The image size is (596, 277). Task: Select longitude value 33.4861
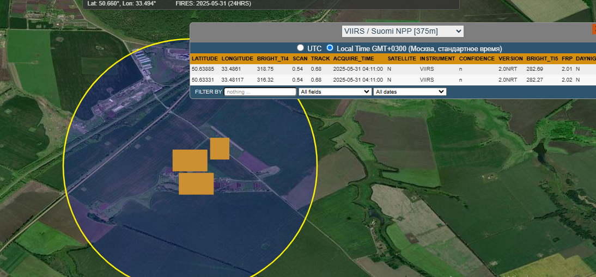(x=231, y=69)
